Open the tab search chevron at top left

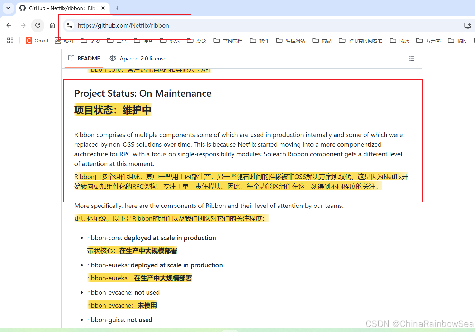pyautogui.click(x=8, y=8)
